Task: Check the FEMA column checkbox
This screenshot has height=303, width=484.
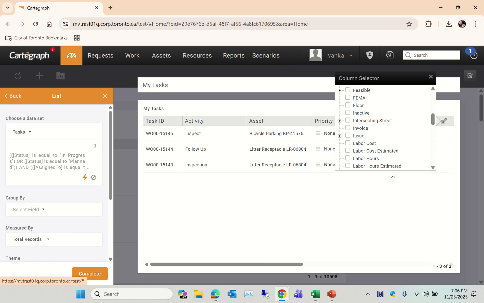Action: [x=348, y=98]
